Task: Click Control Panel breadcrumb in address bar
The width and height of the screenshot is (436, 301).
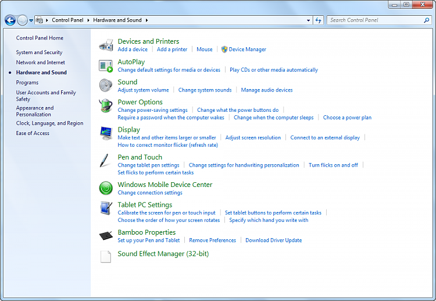Action: click(x=67, y=20)
